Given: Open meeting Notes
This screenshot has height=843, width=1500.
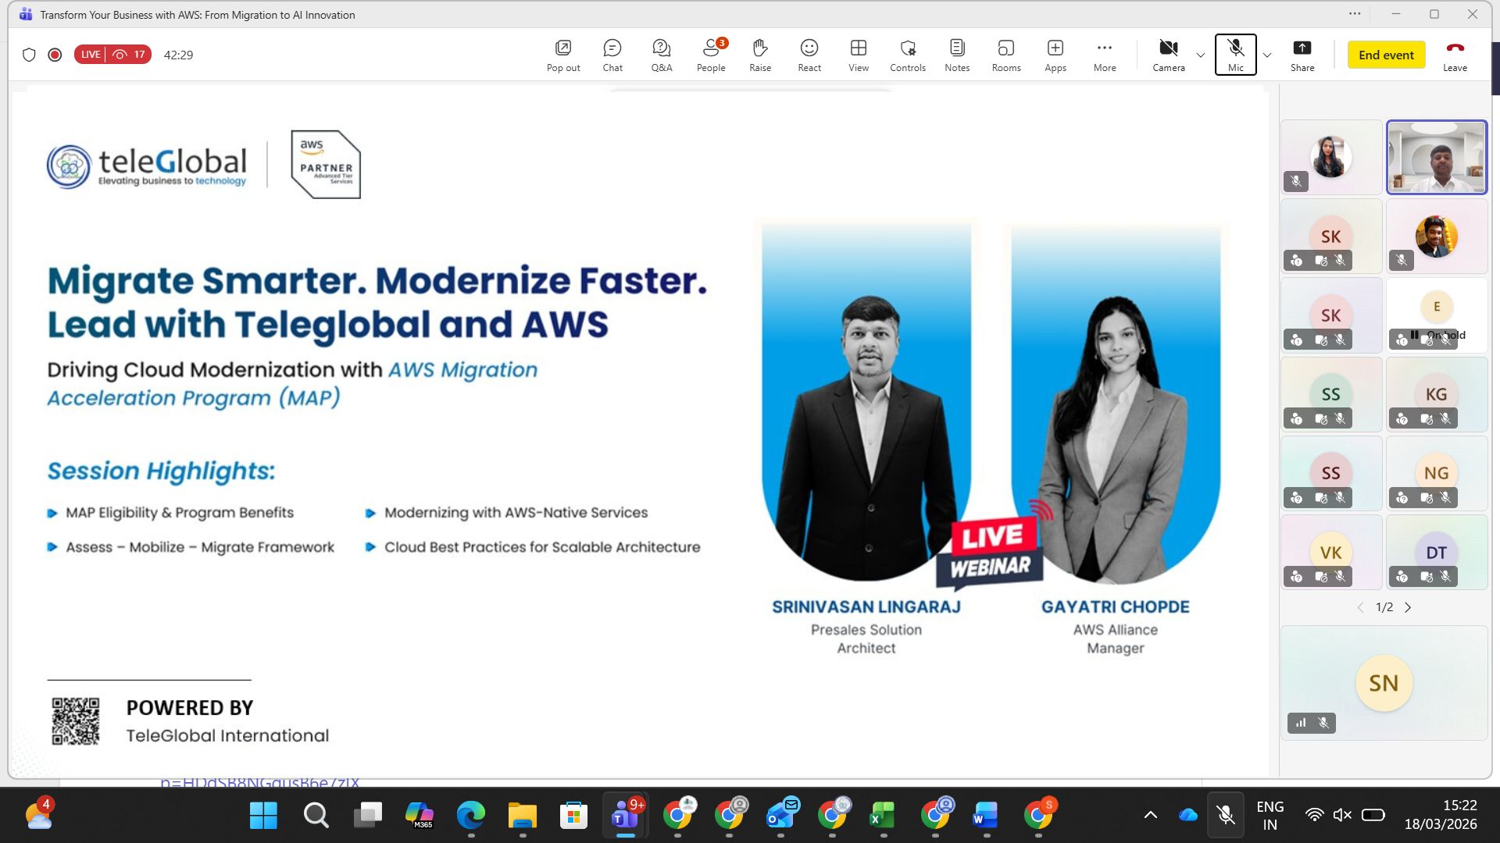Looking at the screenshot, I should [x=956, y=55].
